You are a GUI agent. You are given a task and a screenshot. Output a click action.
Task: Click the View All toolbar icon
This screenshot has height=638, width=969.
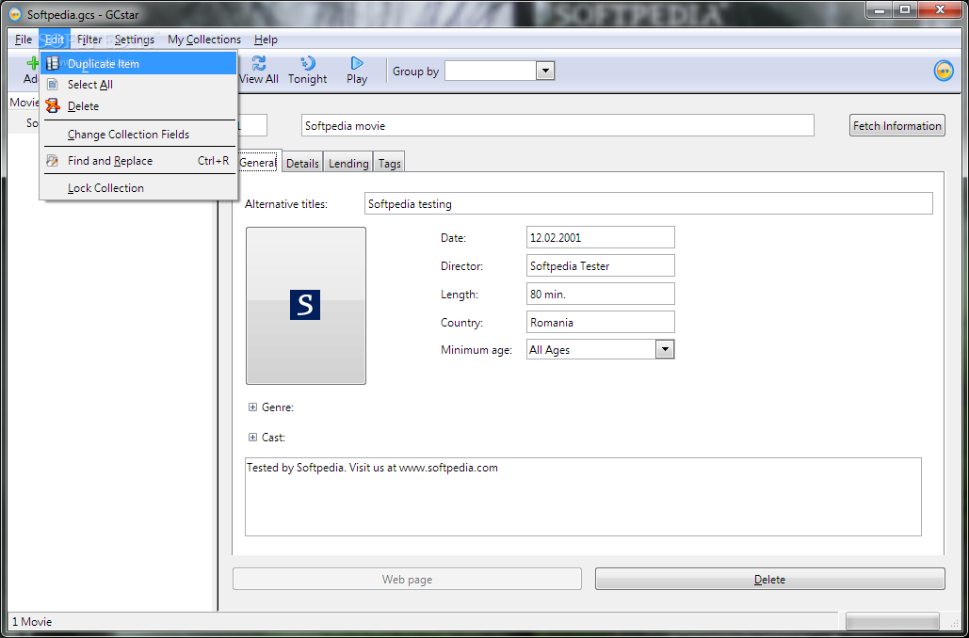(259, 63)
